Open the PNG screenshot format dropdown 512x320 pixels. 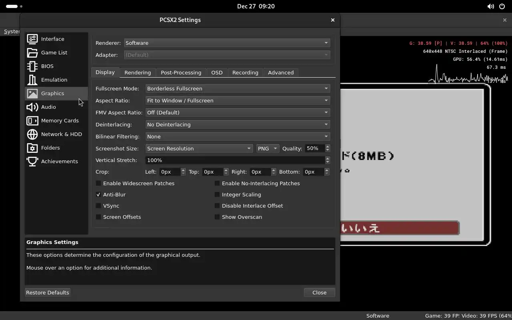267,148
